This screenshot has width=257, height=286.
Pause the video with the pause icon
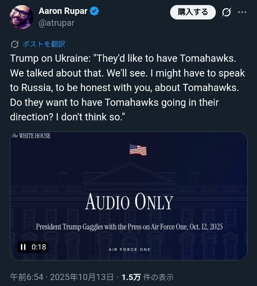coord(23,247)
